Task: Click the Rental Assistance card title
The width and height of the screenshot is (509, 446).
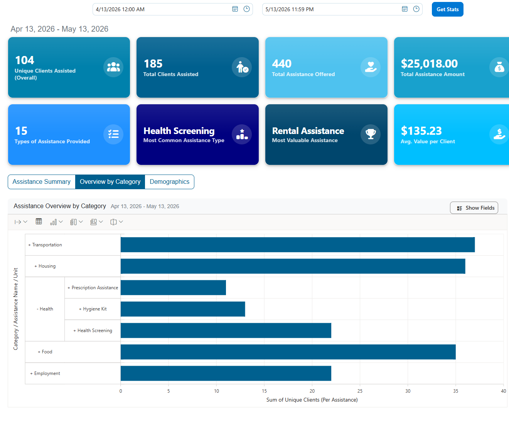Action: pos(308,131)
